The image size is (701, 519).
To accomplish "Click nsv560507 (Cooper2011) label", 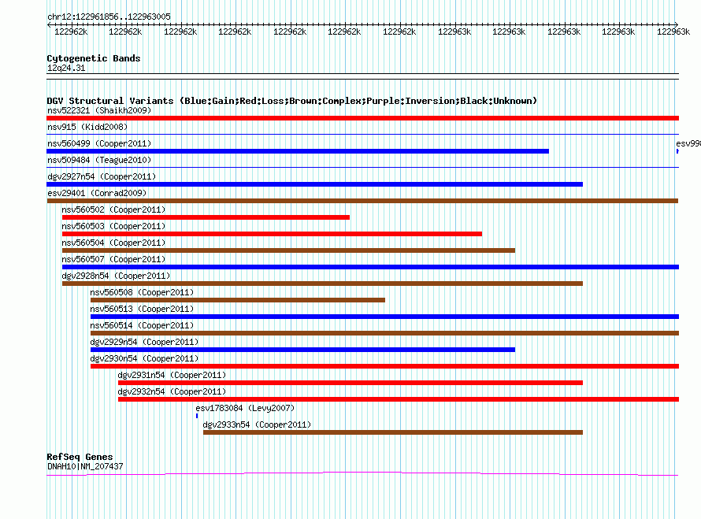I will click(x=113, y=259).
